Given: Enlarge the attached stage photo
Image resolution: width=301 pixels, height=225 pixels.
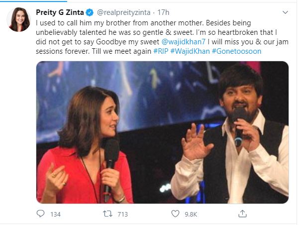Looking at the screenshot, I should point(162,132).
